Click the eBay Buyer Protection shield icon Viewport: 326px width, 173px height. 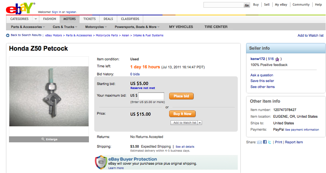pyautogui.click(x=101, y=162)
